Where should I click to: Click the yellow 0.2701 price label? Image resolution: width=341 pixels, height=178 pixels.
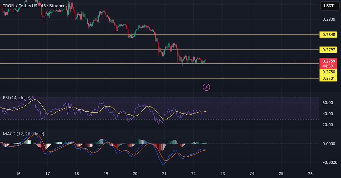[328, 79]
